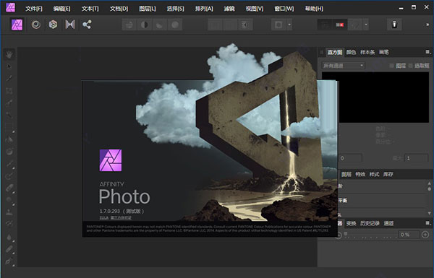Open the Export persona share icon
The image size is (434, 278).
[x=87, y=25]
